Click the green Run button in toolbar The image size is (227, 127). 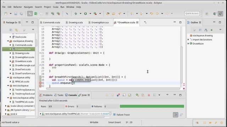[x=85, y=13]
